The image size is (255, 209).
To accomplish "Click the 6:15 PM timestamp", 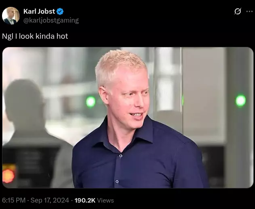I will point(14,200).
